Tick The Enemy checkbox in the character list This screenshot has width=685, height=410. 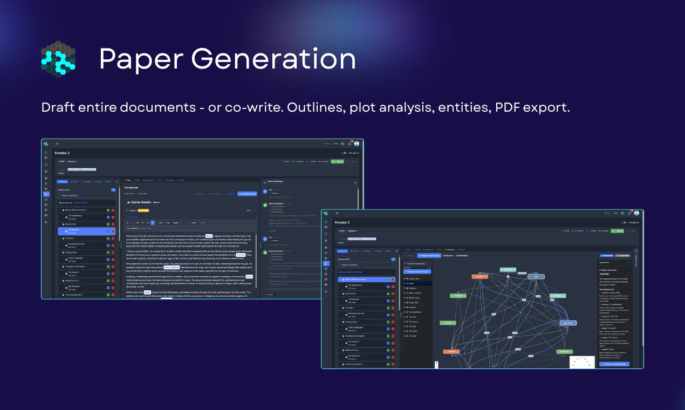[405, 322]
